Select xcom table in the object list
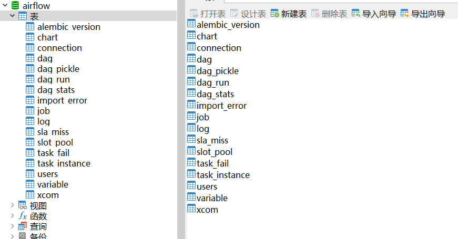This screenshot has width=458, height=239. pyautogui.click(x=207, y=210)
